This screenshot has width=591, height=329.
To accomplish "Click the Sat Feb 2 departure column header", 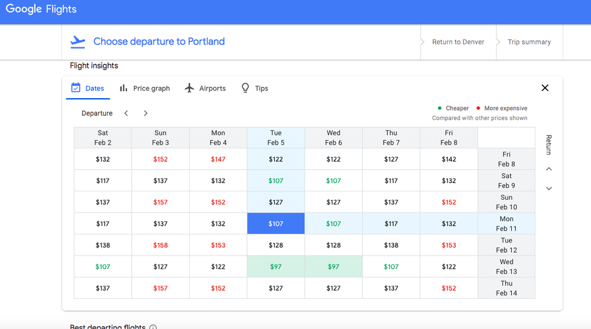I will pos(103,138).
